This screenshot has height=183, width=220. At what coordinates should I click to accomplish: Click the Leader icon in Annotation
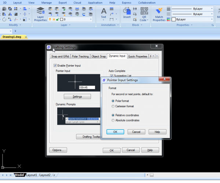point(111,14)
